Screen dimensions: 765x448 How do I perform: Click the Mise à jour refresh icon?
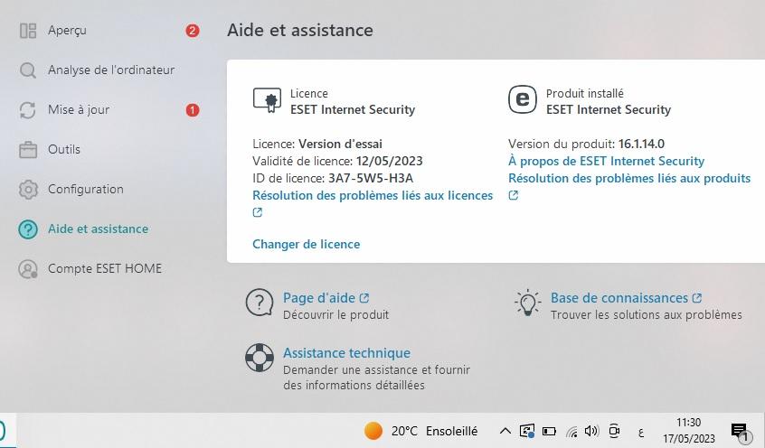coord(28,110)
